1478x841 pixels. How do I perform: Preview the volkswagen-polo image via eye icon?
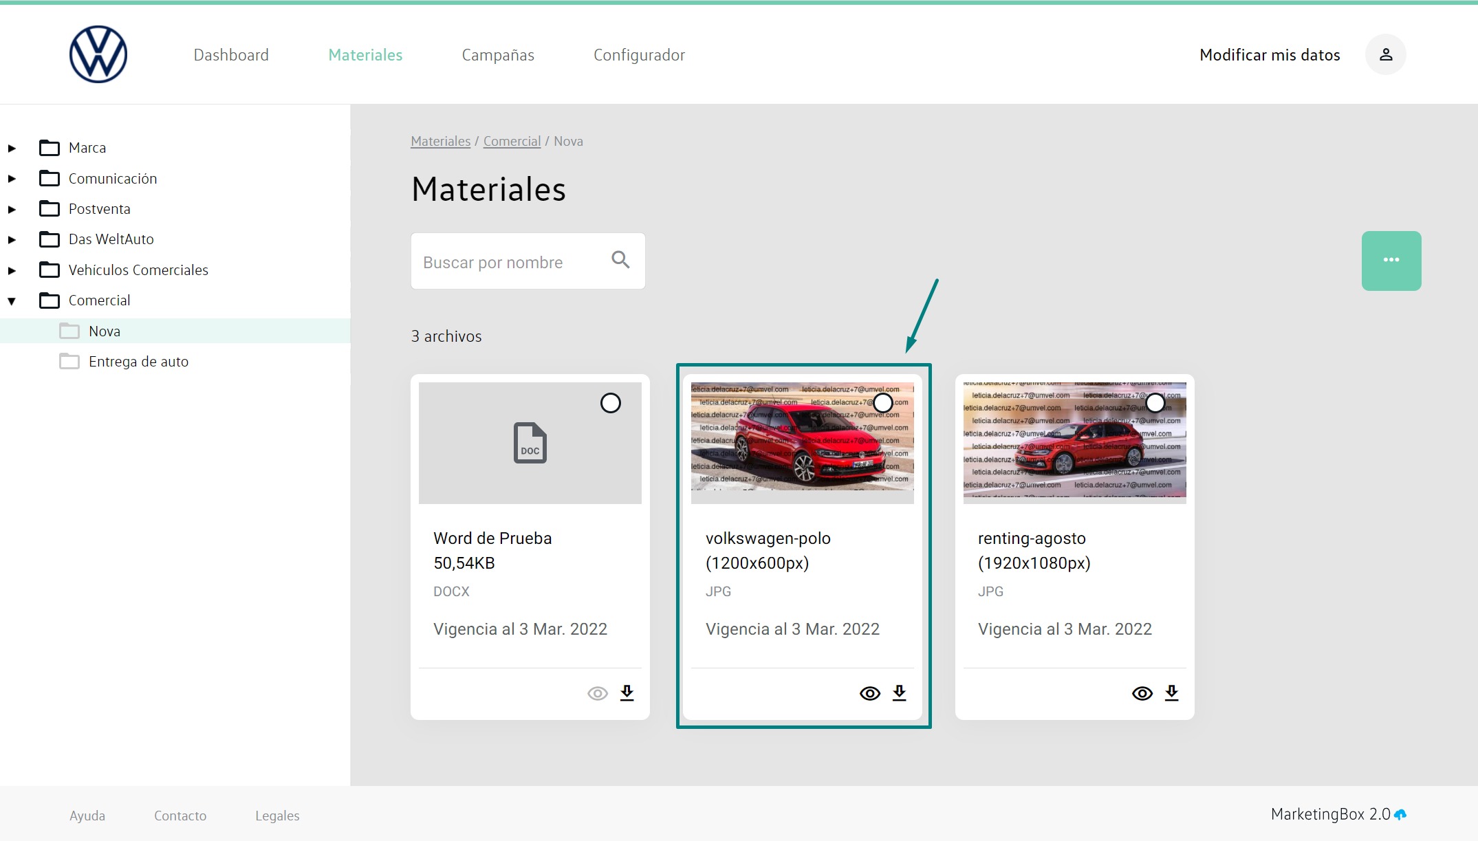(869, 693)
